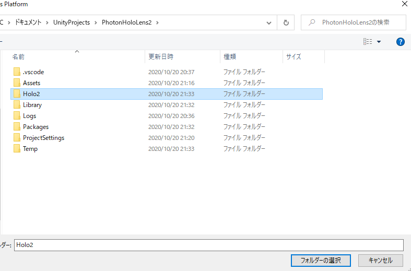Select the Logs folder name
411x271 pixels.
tap(29, 116)
